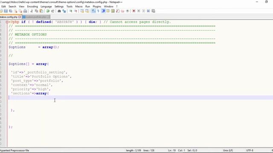Open the Edit menu
Image resolution: width=273 pixels, height=153 pixels.
click(3, 6)
